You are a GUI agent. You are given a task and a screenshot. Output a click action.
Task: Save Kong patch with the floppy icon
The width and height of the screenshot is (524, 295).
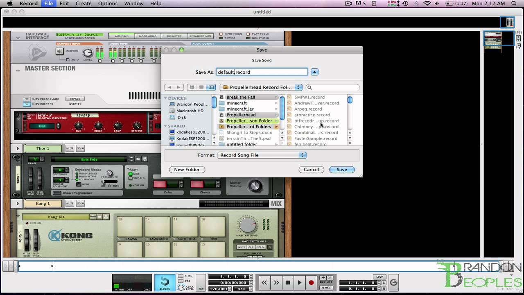[x=106, y=217]
